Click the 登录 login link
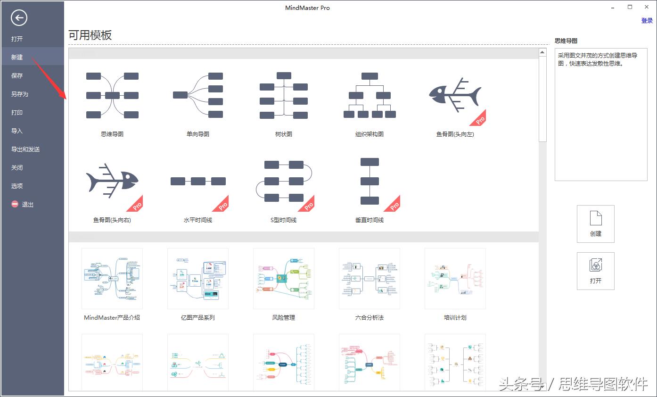 click(x=646, y=20)
